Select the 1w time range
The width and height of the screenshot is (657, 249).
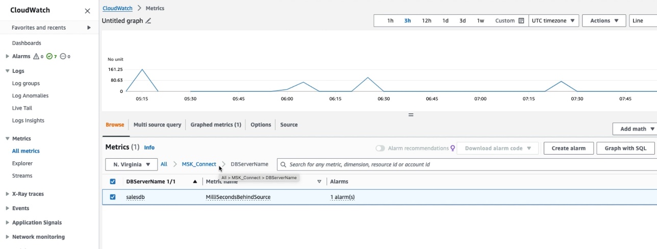click(481, 21)
